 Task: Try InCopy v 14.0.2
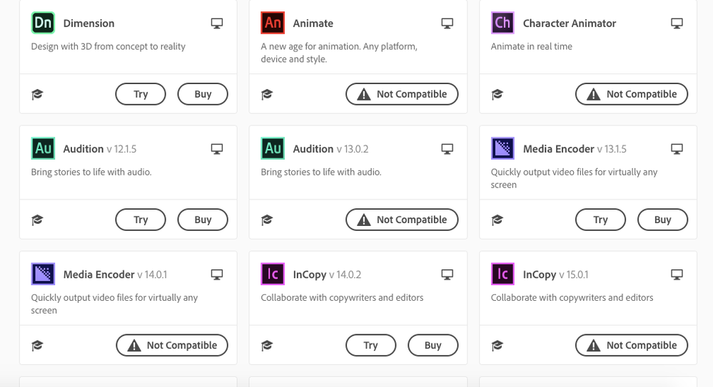370,345
